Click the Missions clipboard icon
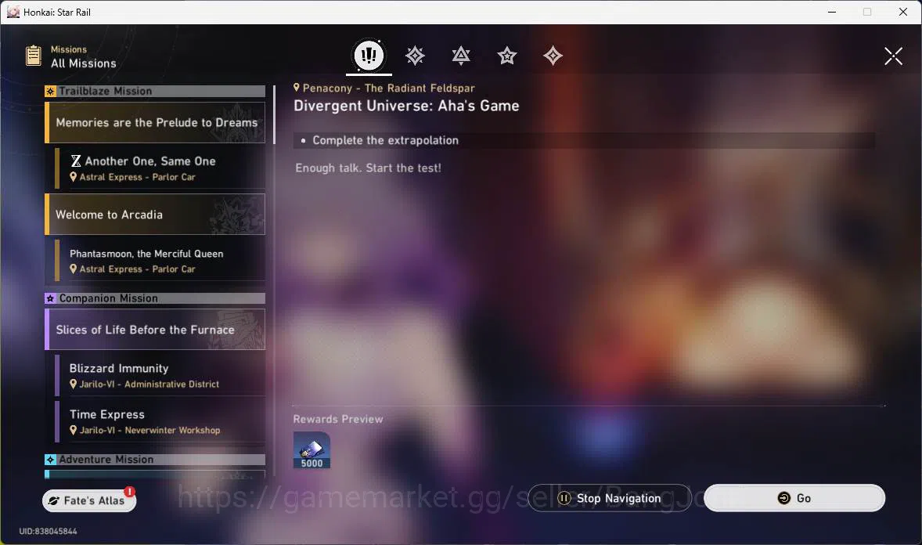This screenshot has height=545, width=922. pos(34,56)
